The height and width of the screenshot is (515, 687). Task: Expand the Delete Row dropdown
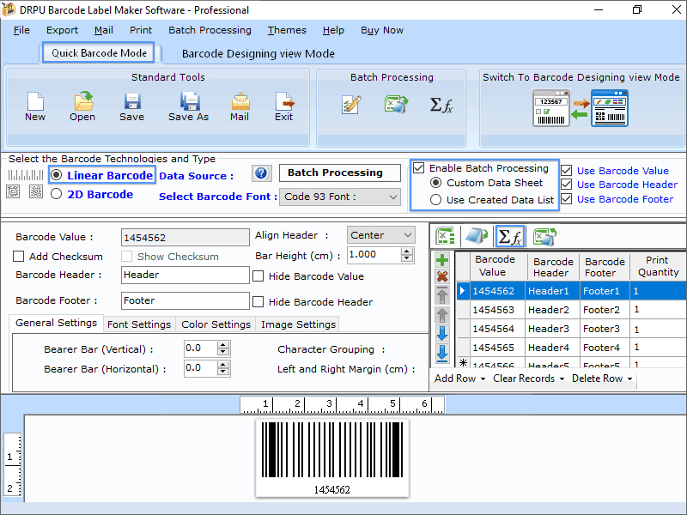[629, 379]
